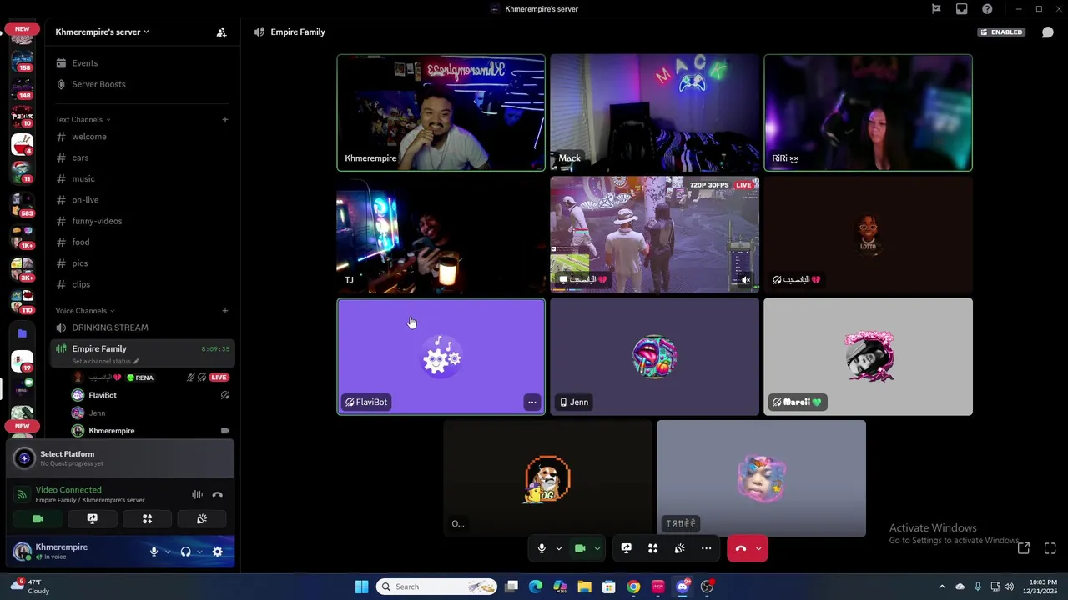
Task: Add a channel under Text Channels
Action: tap(224, 120)
